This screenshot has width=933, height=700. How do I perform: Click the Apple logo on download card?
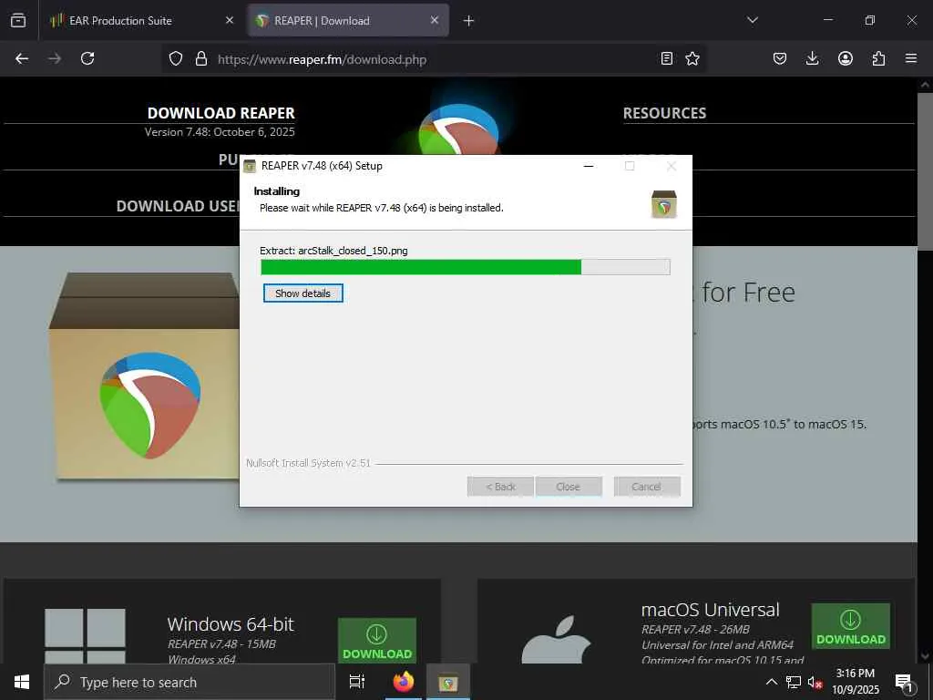(557, 640)
